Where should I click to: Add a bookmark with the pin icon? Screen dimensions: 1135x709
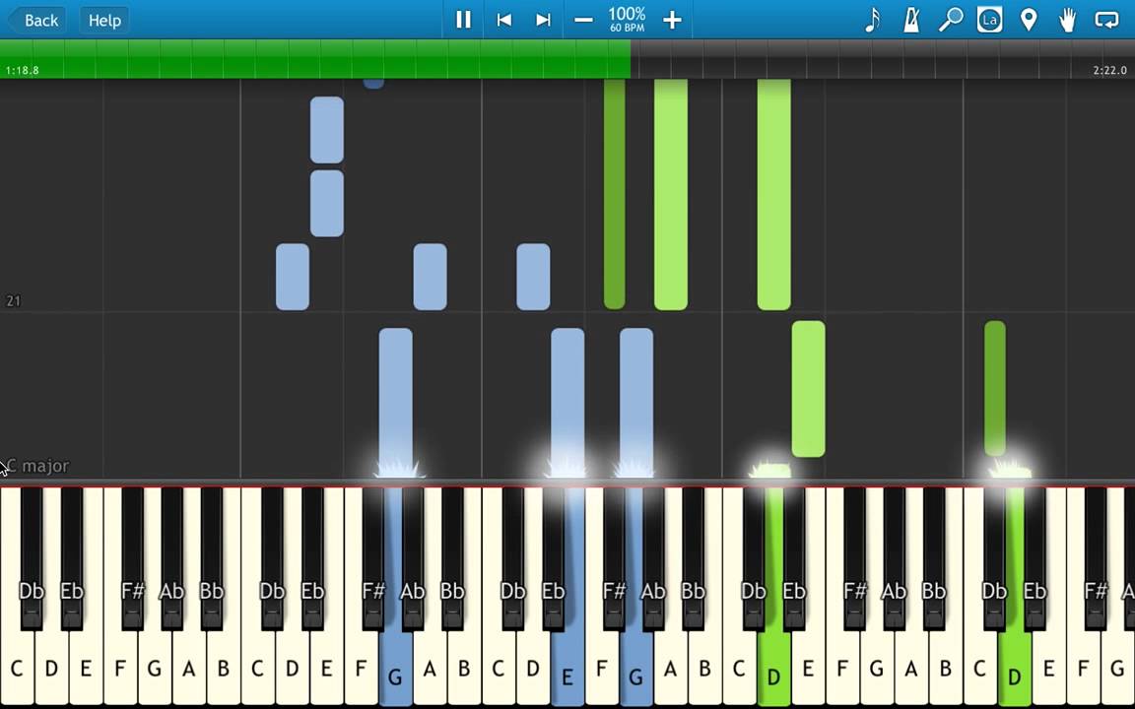[x=1029, y=20]
